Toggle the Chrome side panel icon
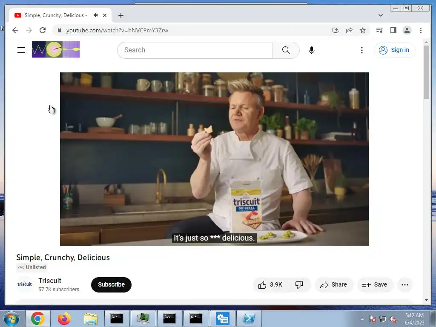 (x=393, y=30)
